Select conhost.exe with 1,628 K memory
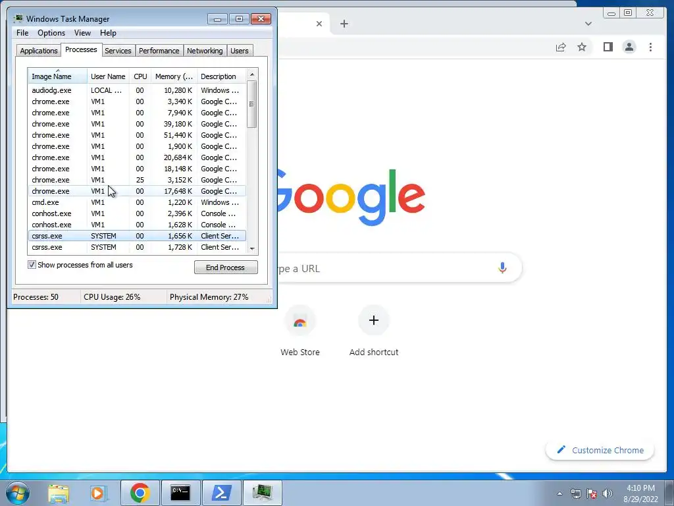Screen dimensions: 674x506 point(137,225)
